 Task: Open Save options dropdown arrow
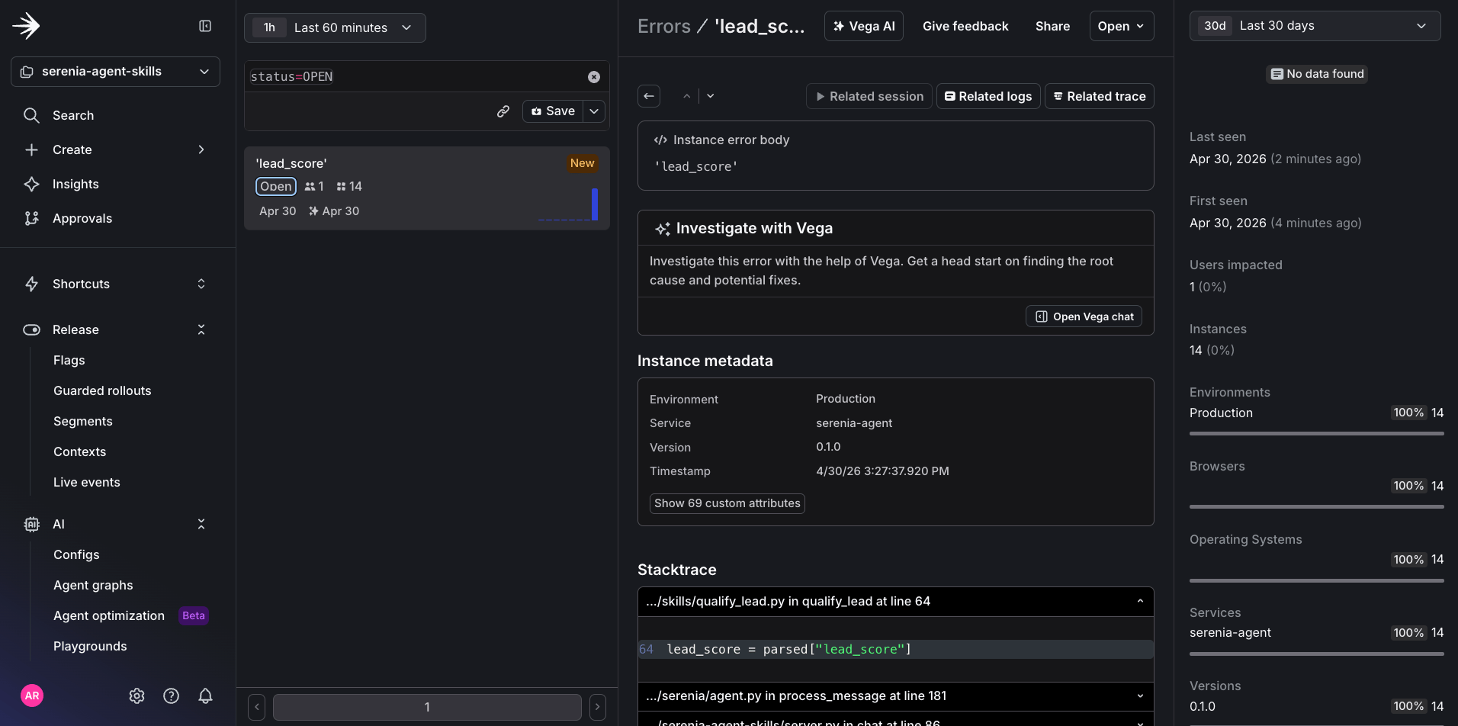(x=595, y=111)
